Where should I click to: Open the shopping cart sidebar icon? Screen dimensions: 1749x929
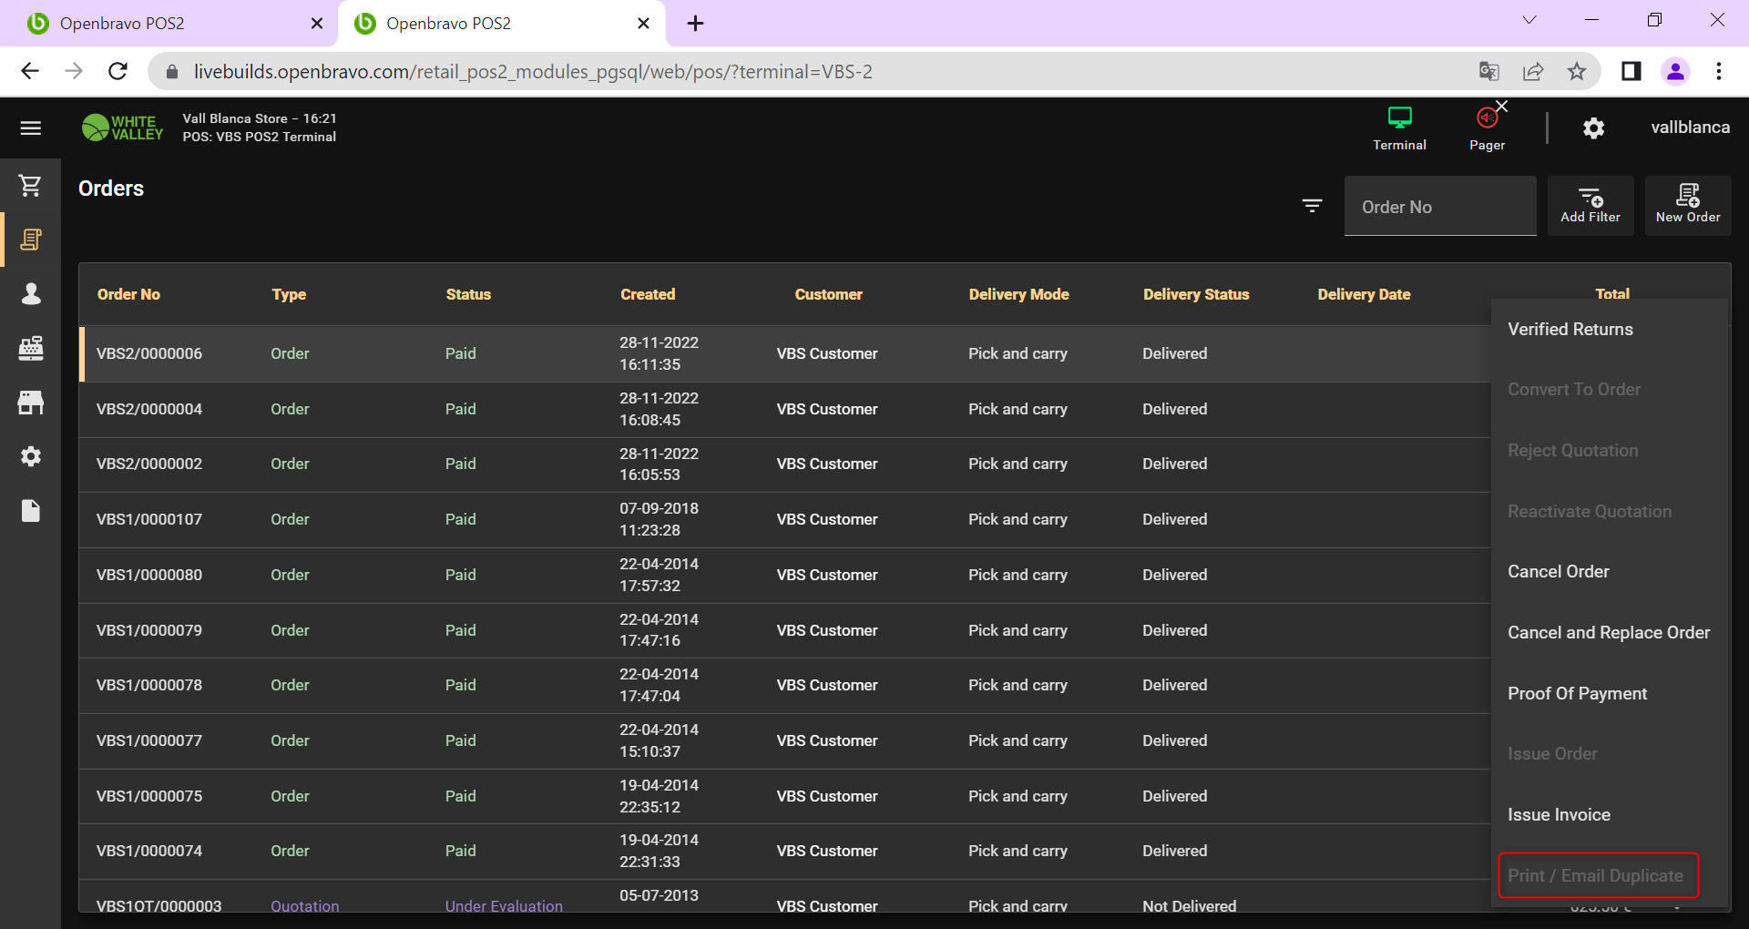[31, 186]
